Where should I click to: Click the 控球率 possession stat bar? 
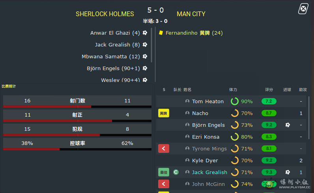pos(77,143)
